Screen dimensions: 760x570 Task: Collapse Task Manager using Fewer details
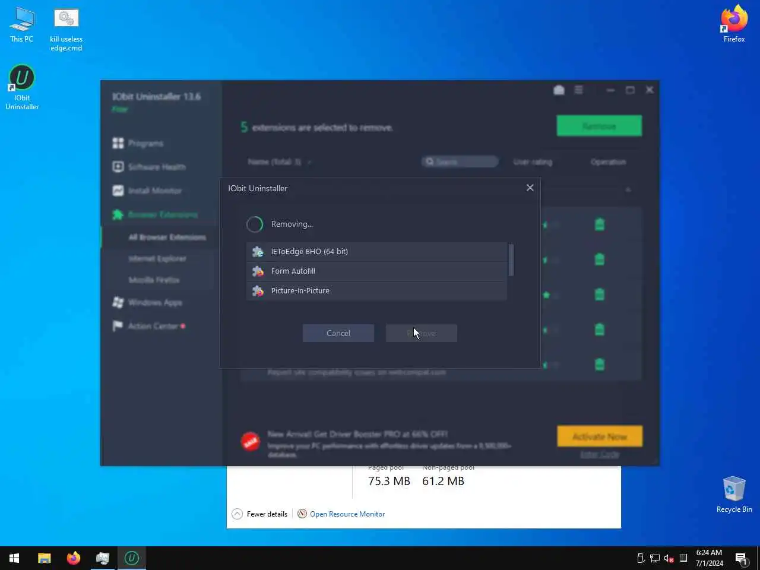259,514
